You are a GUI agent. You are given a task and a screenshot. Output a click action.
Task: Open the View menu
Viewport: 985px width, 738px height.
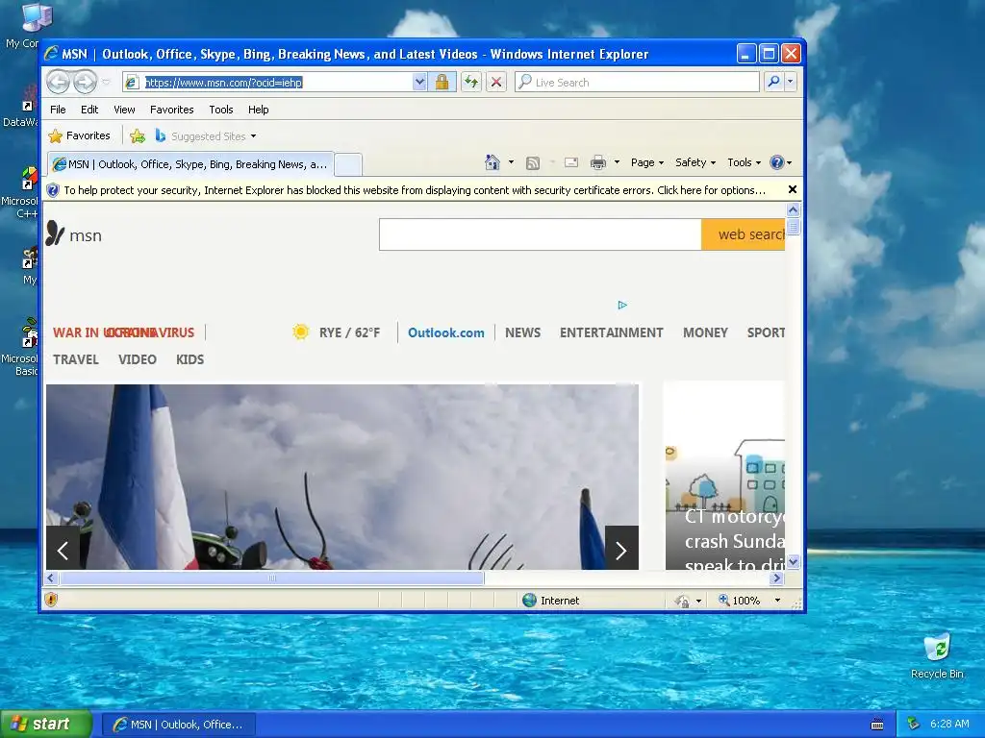pyautogui.click(x=124, y=110)
